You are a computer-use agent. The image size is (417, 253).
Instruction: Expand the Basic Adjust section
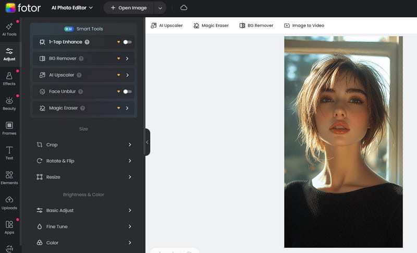coord(83,210)
